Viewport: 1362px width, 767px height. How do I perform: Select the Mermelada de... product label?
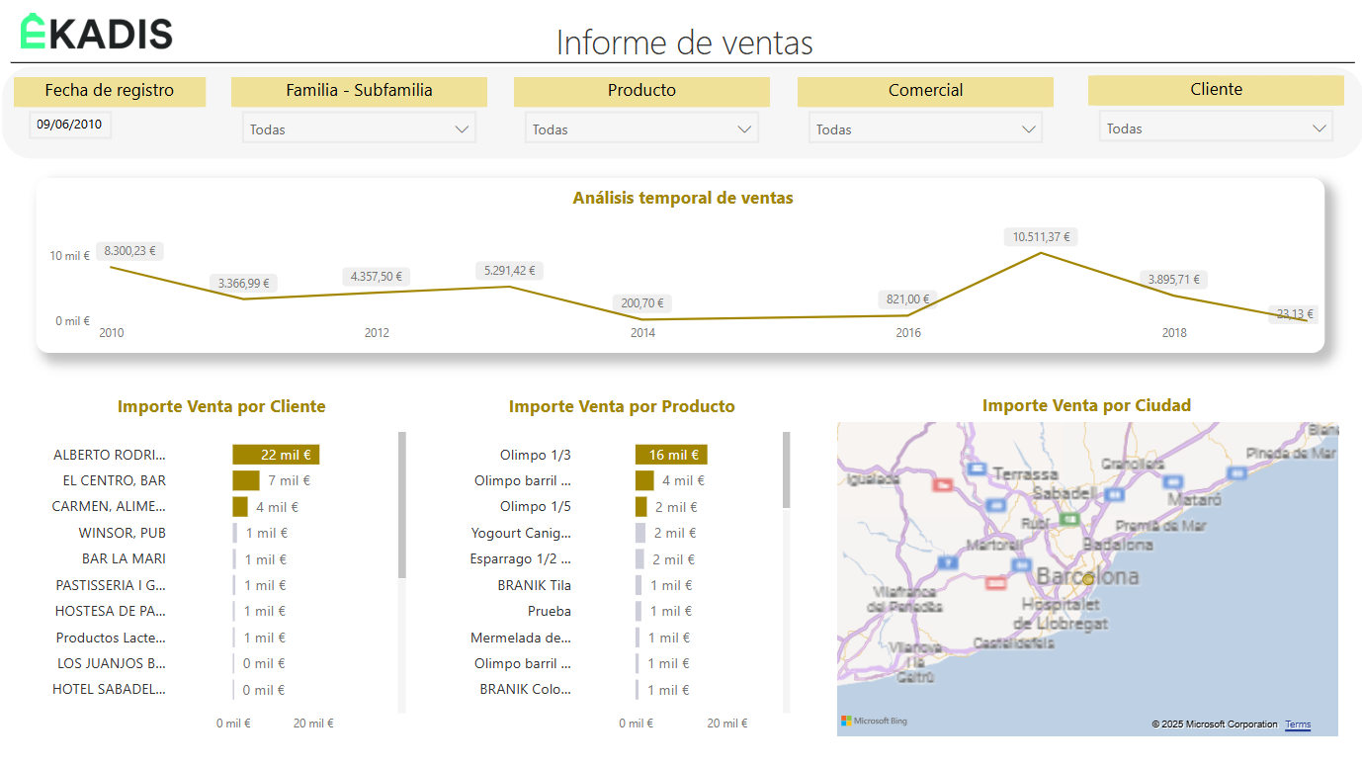pyautogui.click(x=521, y=638)
